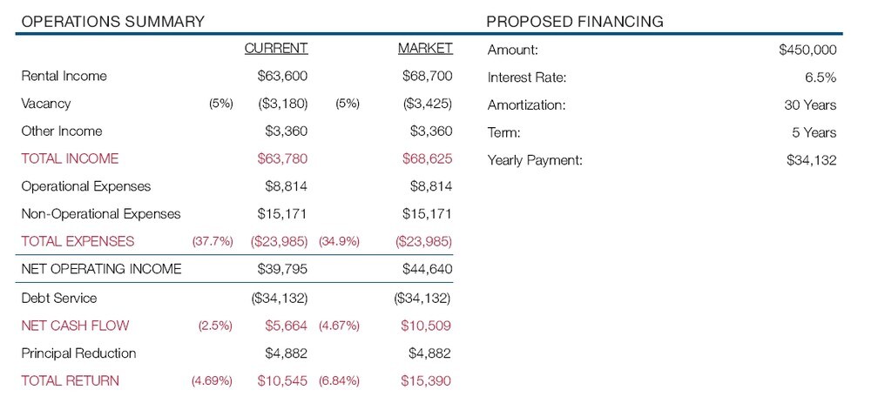Select the Yearly Payment label
892x410 pixels.
tap(535, 160)
